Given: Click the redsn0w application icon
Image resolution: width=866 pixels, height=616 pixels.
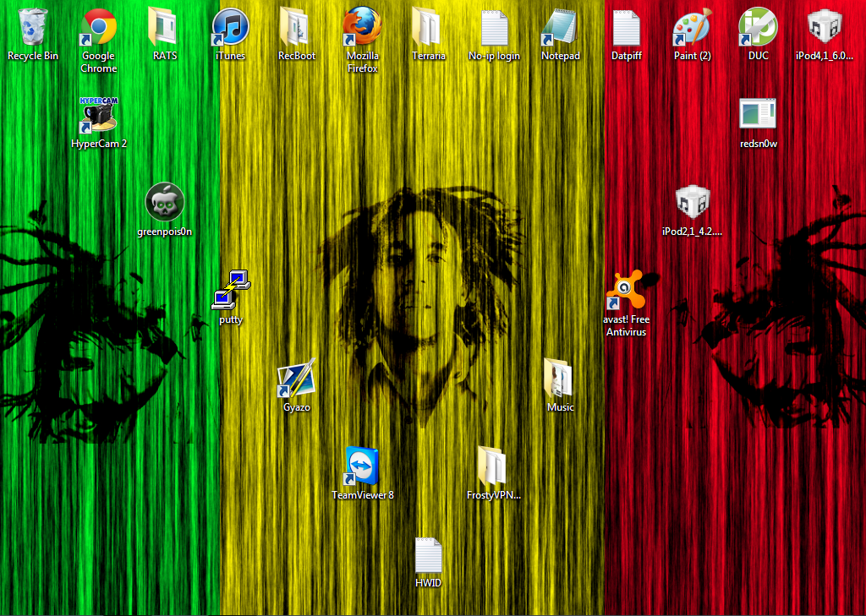Looking at the screenshot, I should (758, 114).
